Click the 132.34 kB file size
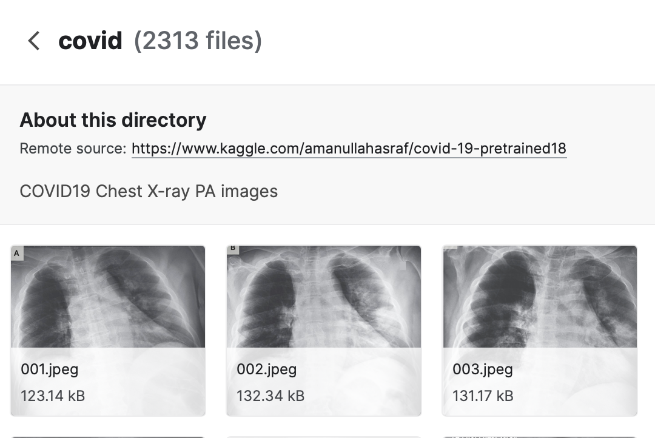The height and width of the screenshot is (438, 655). tap(270, 396)
